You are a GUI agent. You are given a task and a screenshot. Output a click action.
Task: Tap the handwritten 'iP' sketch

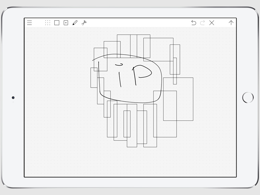(x=133, y=75)
